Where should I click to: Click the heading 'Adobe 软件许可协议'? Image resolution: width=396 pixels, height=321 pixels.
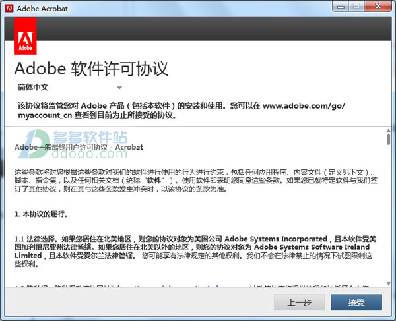pyautogui.click(x=91, y=69)
